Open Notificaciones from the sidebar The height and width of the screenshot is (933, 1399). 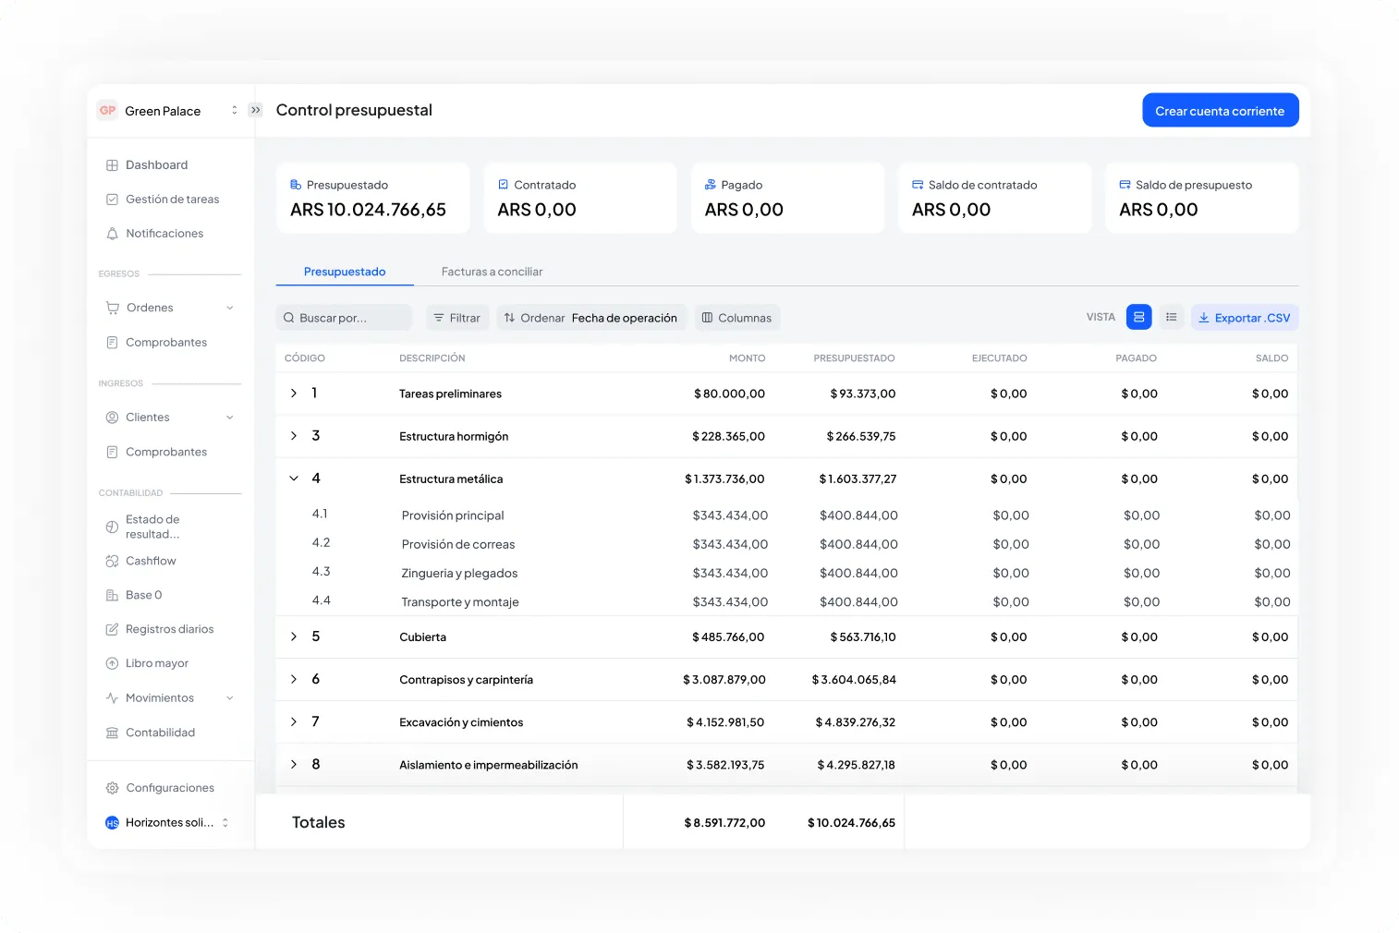pyautogui.click(x=164, y=233)
